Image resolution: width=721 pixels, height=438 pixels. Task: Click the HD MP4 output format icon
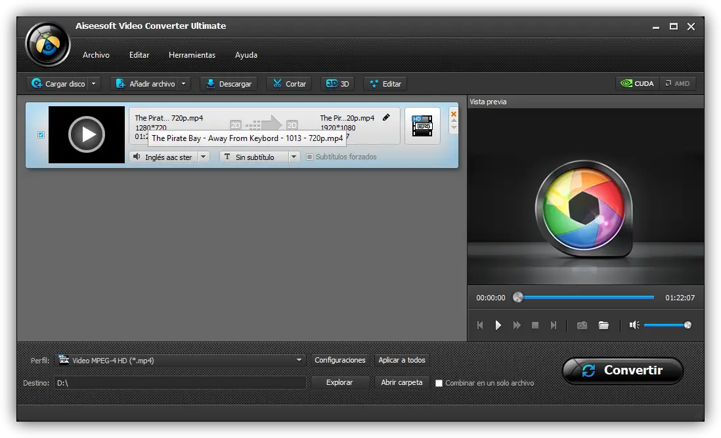422,126
